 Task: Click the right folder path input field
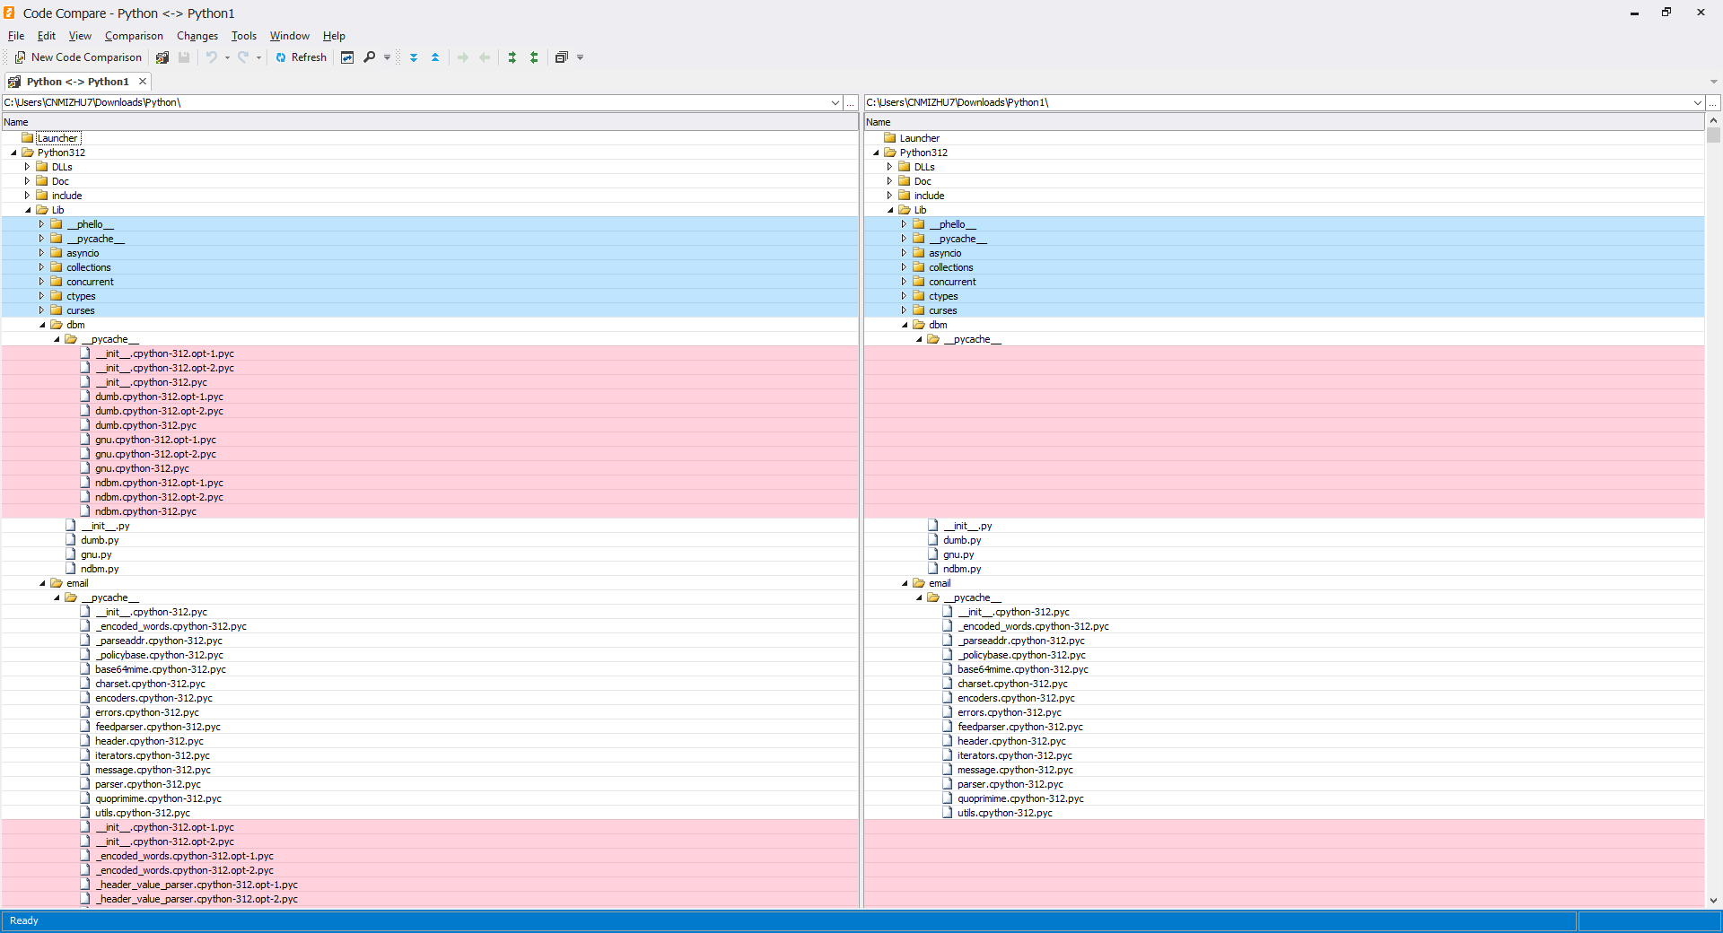click(1278, 102)
